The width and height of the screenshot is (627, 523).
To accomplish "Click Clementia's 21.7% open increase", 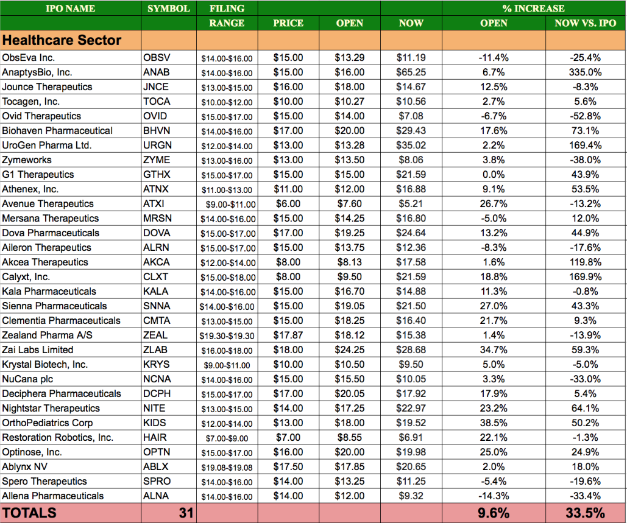I will (494, 321).
